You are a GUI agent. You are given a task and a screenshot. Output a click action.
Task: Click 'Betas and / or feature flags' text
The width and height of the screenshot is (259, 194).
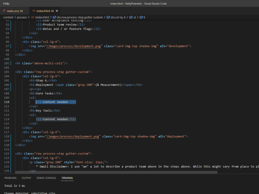click(x=67, y=29)
